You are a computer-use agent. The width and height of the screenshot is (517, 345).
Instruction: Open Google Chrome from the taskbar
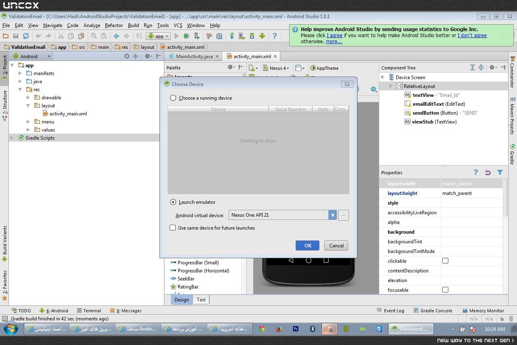pyautogui.click(x=262, y=329)
